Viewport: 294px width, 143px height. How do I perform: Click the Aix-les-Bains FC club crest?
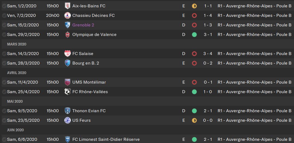(x=67, y=6)
